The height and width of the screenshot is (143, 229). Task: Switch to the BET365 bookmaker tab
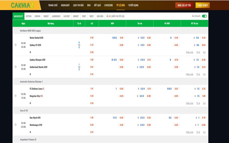(29, 16)
